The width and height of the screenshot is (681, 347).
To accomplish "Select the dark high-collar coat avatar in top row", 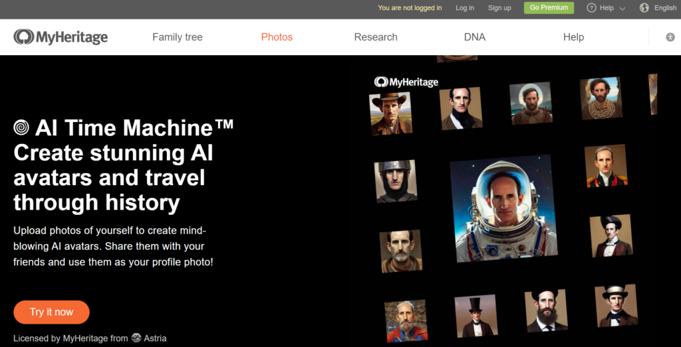I will [461, 108].
